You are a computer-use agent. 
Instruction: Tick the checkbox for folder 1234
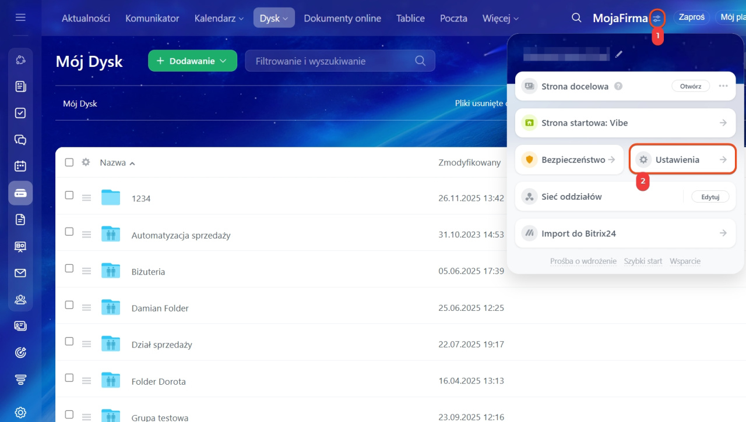click(69, 195)
